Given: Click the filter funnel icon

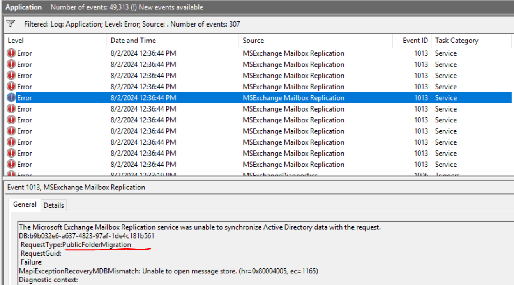Looking at the screenshot, I should (11, 24).
